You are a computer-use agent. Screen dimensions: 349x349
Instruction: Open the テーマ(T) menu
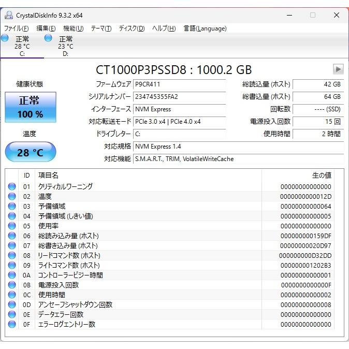(101, 28)
